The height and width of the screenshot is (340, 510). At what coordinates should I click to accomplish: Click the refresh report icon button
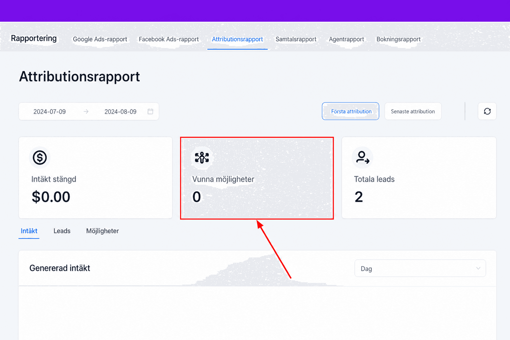click(487, 111)
